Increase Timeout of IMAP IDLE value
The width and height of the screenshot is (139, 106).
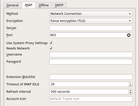(x=131, y=83)
